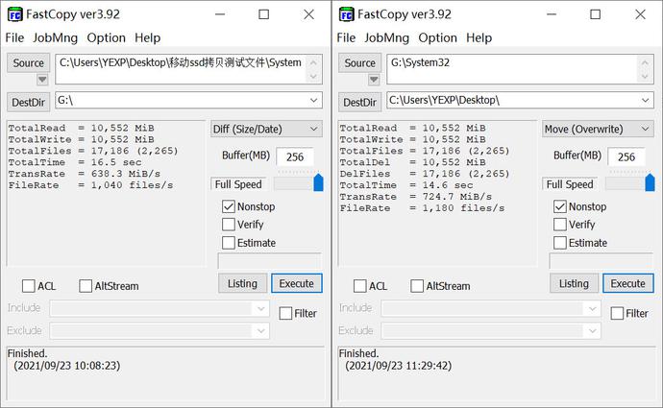
Task: Click Full Speed slider handle in left window
Action: click(318, 182)
